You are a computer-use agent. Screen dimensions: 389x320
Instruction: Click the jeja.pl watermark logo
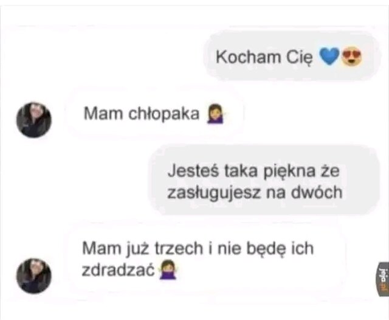coord(384,279)
